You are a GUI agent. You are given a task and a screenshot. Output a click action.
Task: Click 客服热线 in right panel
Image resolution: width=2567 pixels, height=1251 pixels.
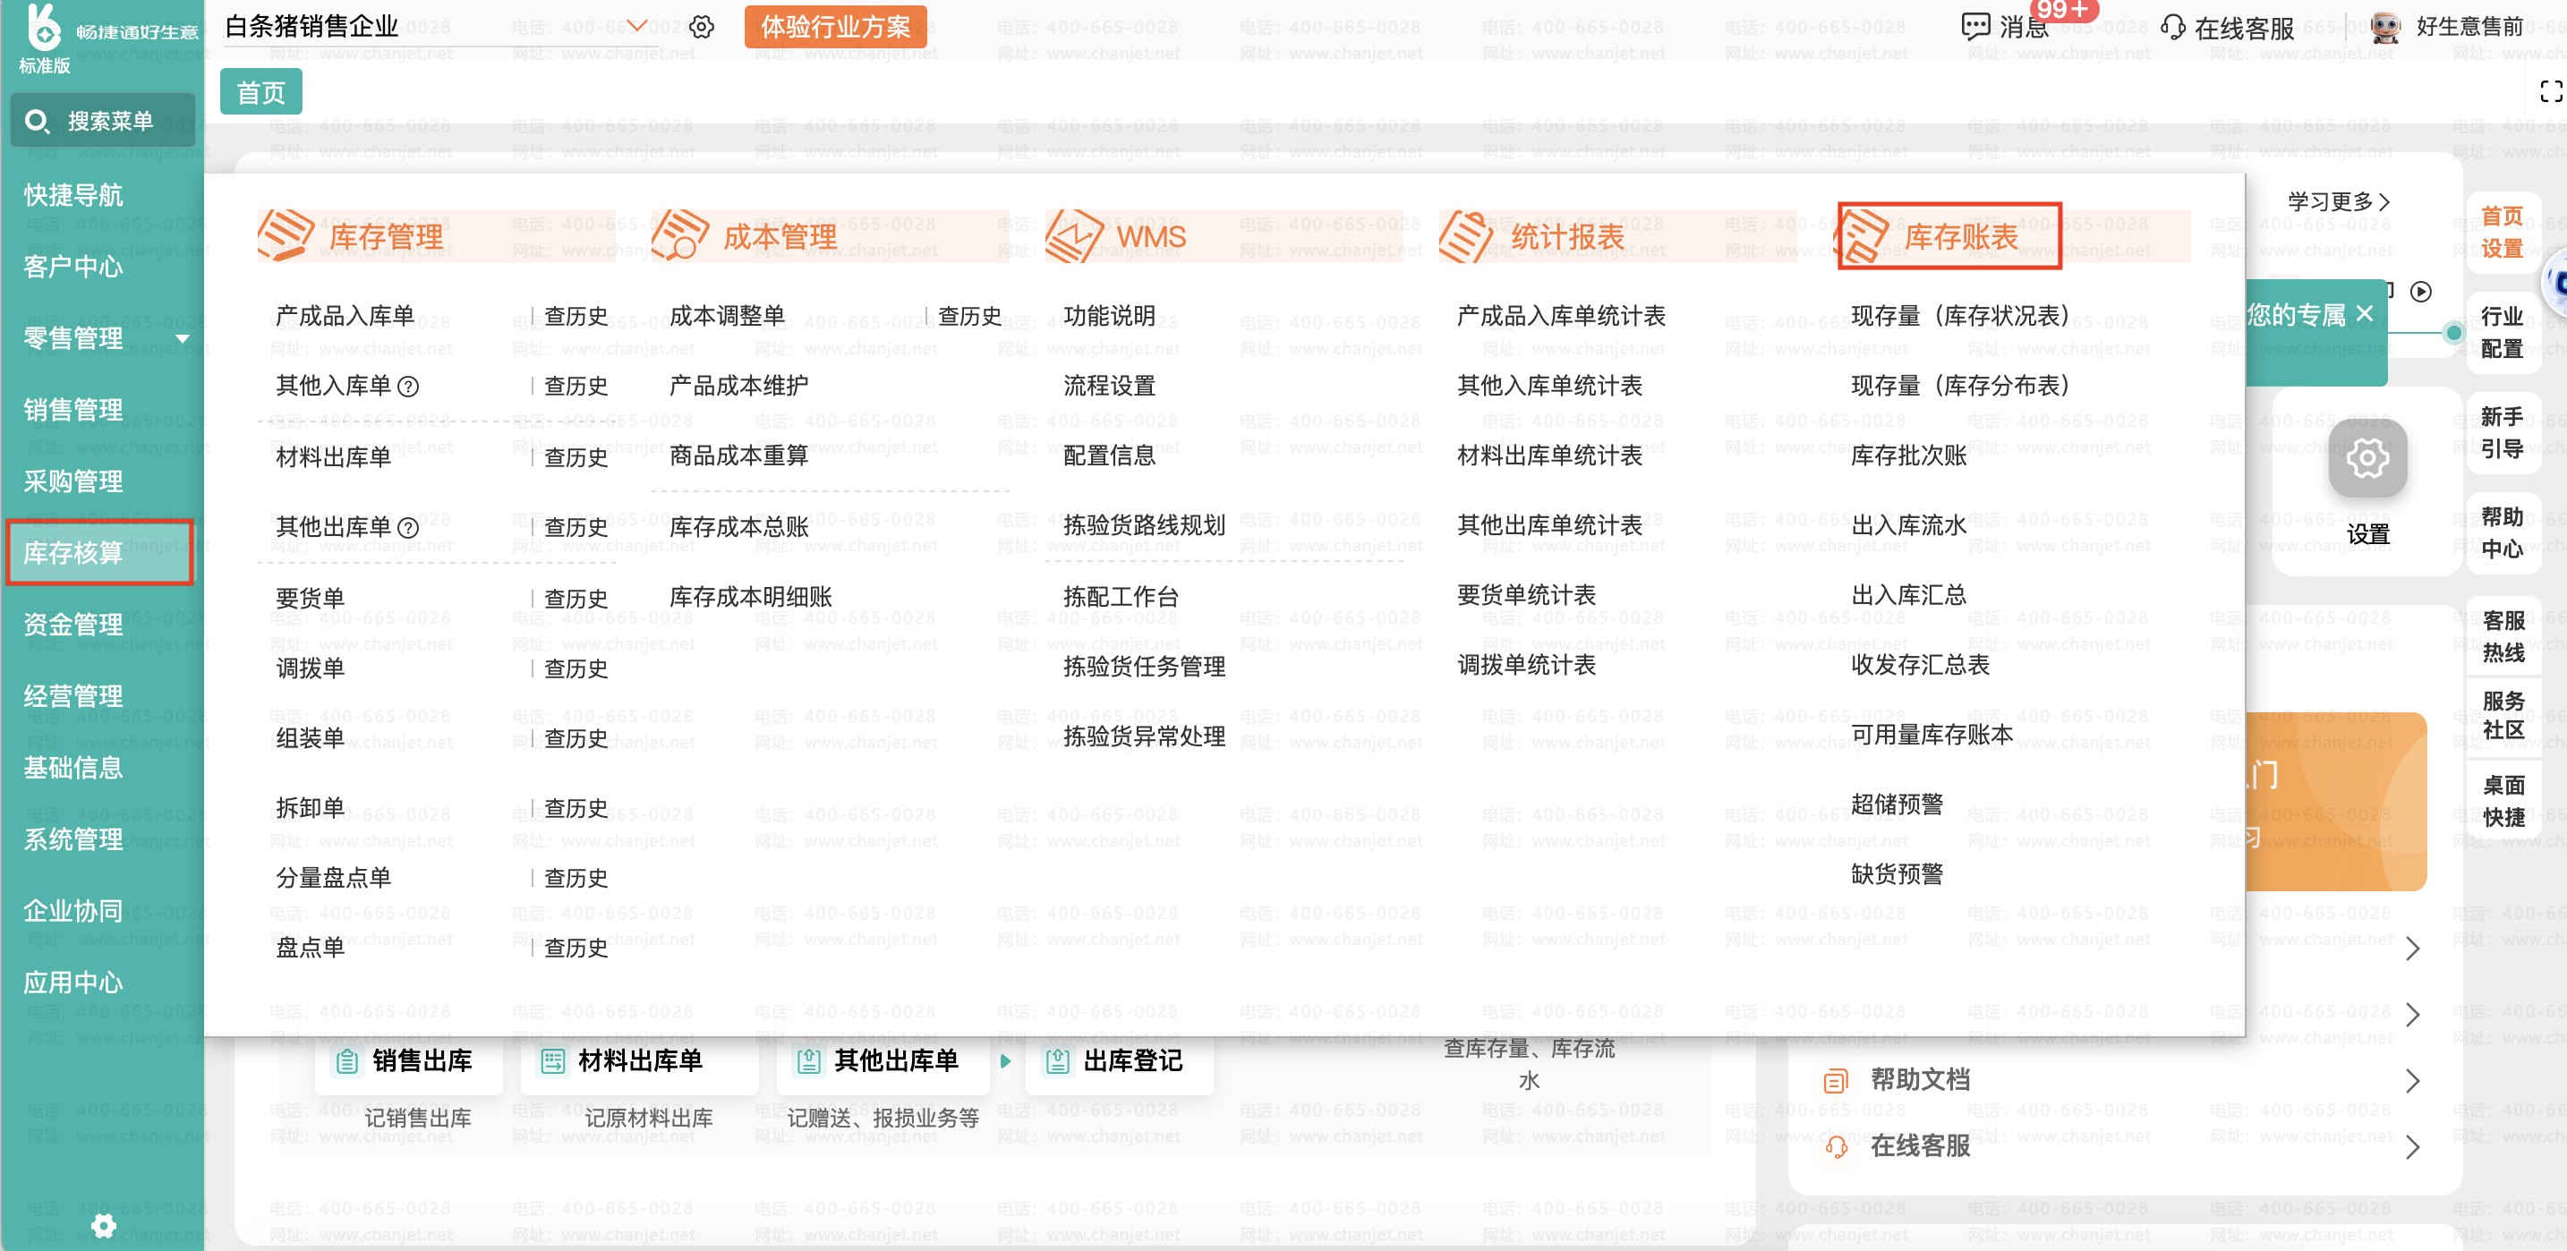[x=2503, y=637]
